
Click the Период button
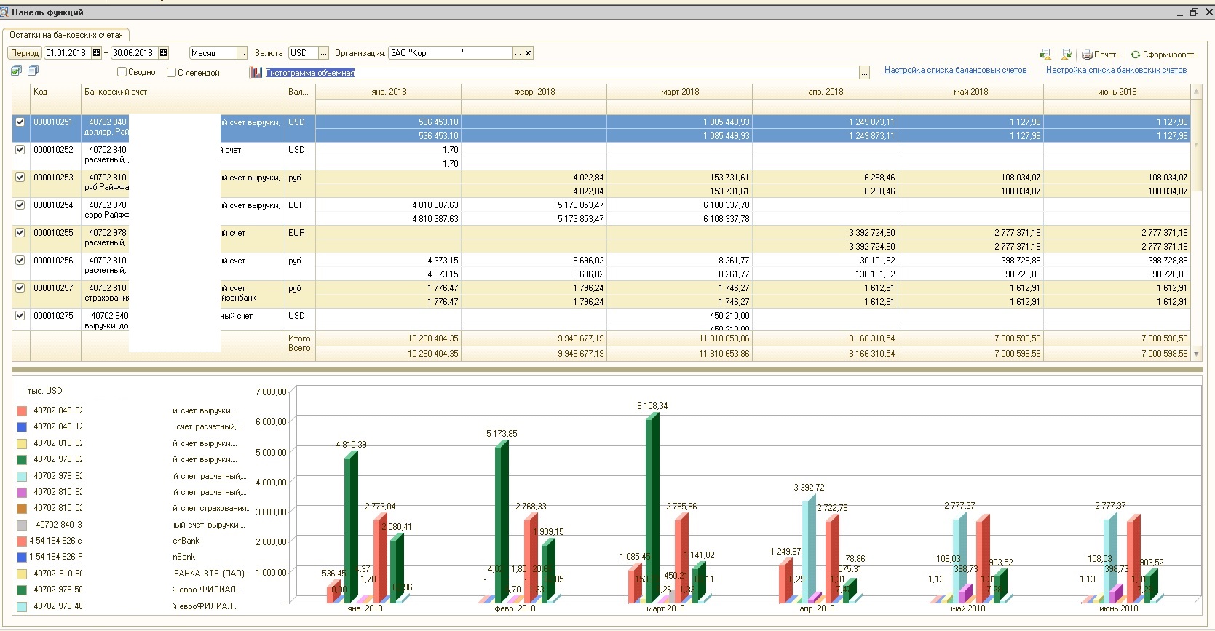[25, 53]
